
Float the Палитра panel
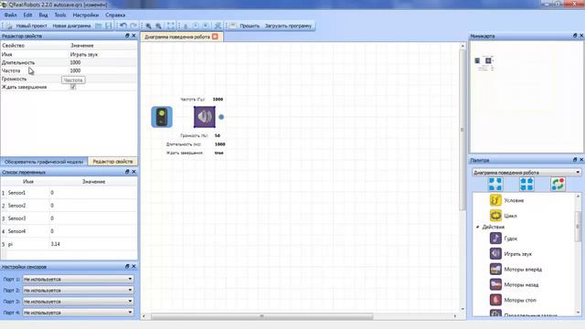pyautogui.click(x=575, y=160)
